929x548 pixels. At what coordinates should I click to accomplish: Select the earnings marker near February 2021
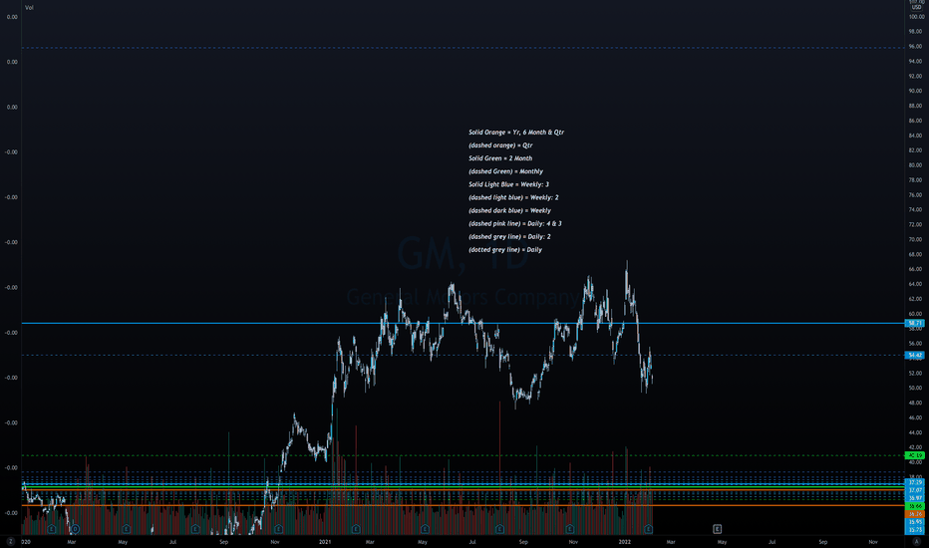tap(356, 528)
